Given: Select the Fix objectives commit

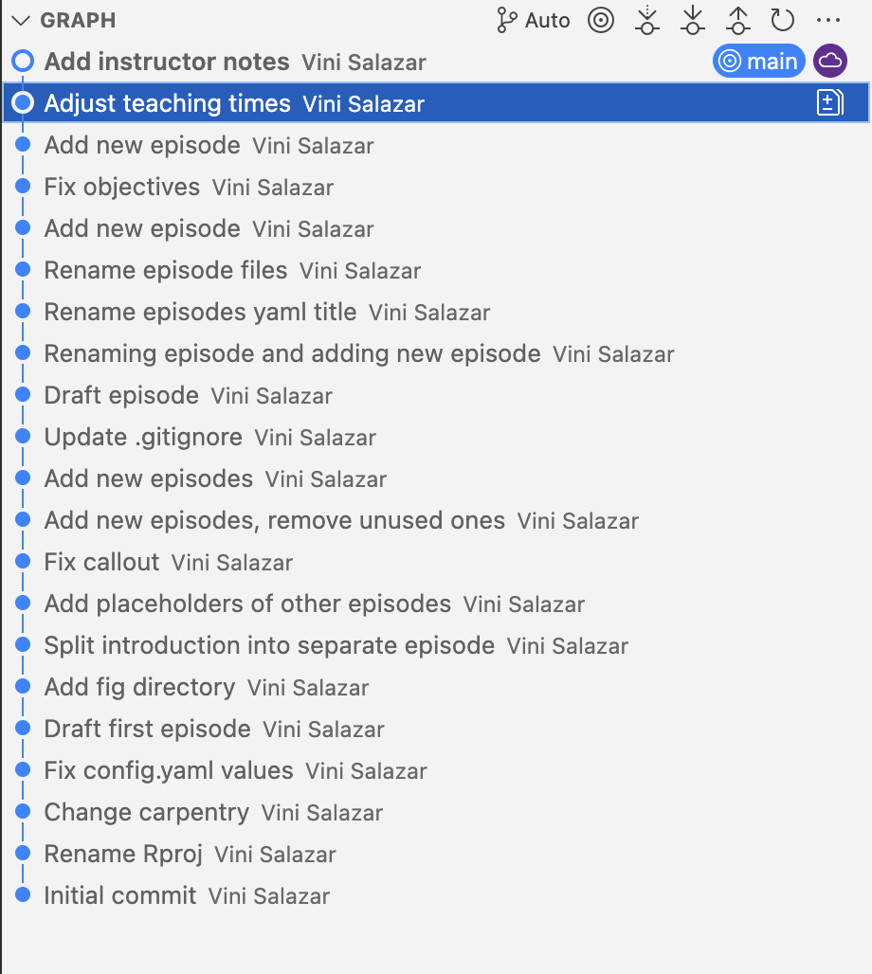Looking at the screenshot, I should [x=122, y=188].
